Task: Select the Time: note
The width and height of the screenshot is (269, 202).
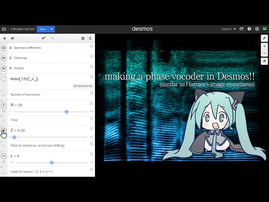Action: (14, 120)
